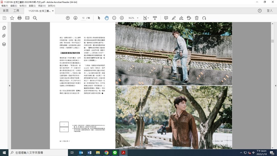Print the document with the printer icon
Screen dimensions: 277x156
(20, 18)
